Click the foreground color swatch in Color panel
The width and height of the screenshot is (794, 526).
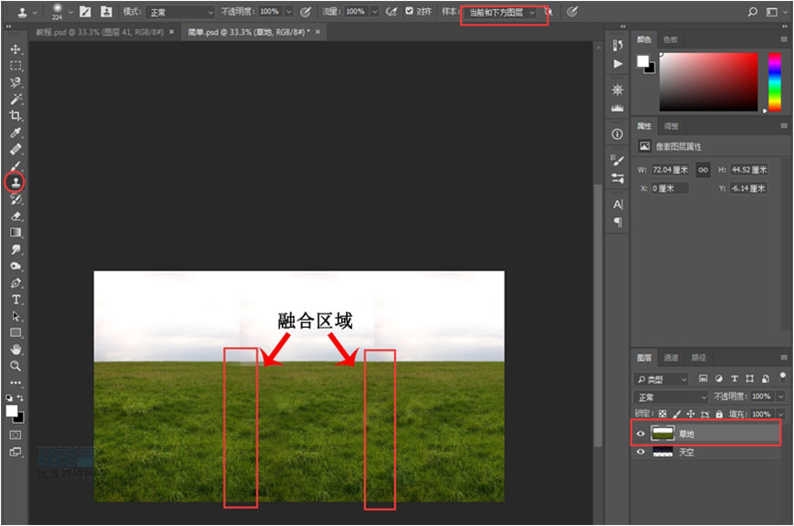643,61
